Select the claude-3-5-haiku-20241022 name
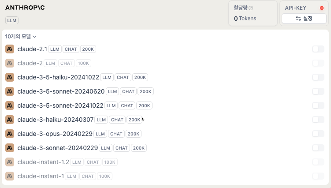The height and width of the screenshot is (188, 331). pos(58,77)
